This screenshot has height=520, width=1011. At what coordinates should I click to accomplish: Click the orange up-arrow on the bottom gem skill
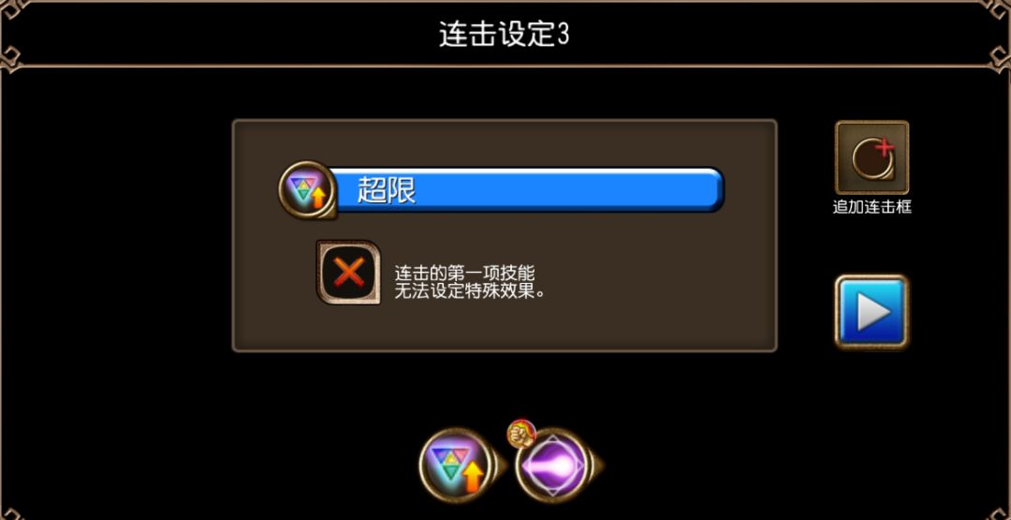(x=474, y=480)
